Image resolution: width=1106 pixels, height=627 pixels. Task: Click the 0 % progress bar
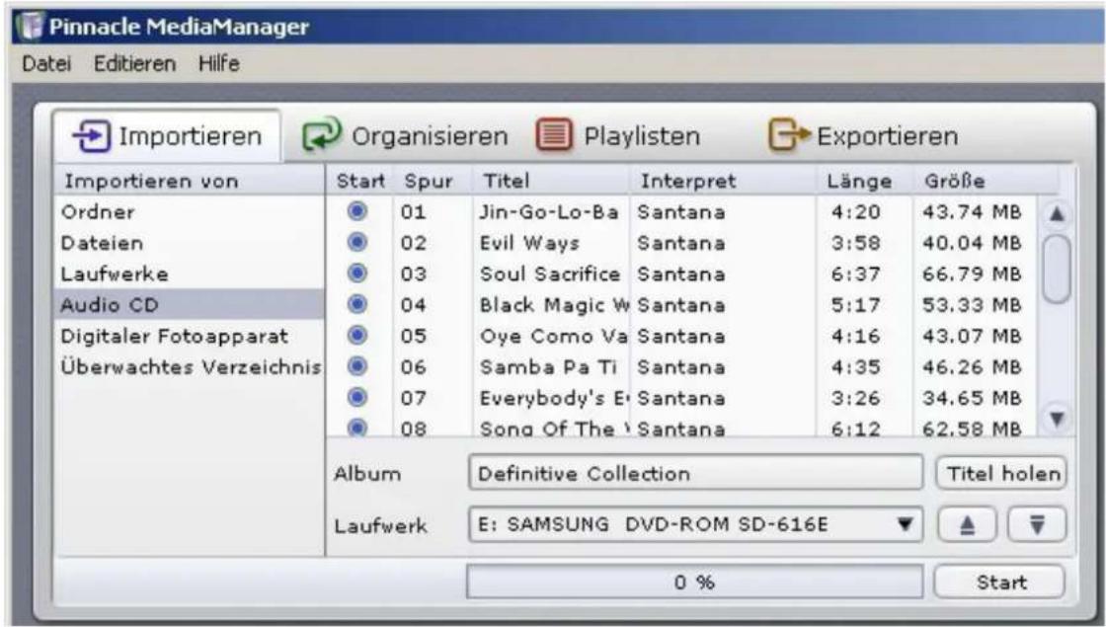click(695, 582)
